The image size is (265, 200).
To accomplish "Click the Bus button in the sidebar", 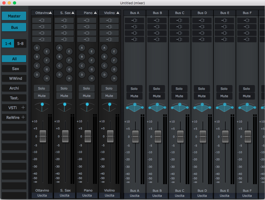I will (x=14, y=27).
